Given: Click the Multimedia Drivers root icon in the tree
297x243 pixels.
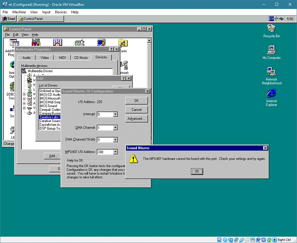Looking at the screenshot, I should [x=24, y=71].
